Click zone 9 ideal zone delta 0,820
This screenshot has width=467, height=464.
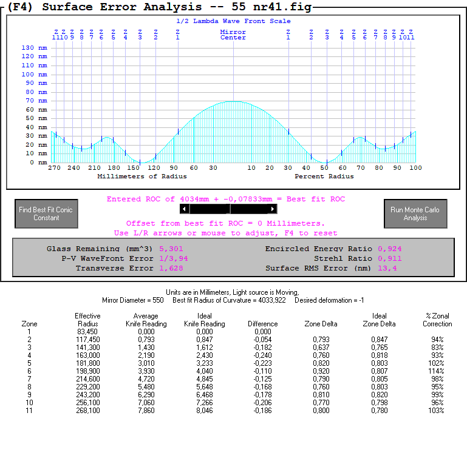[x=379, y=395]
